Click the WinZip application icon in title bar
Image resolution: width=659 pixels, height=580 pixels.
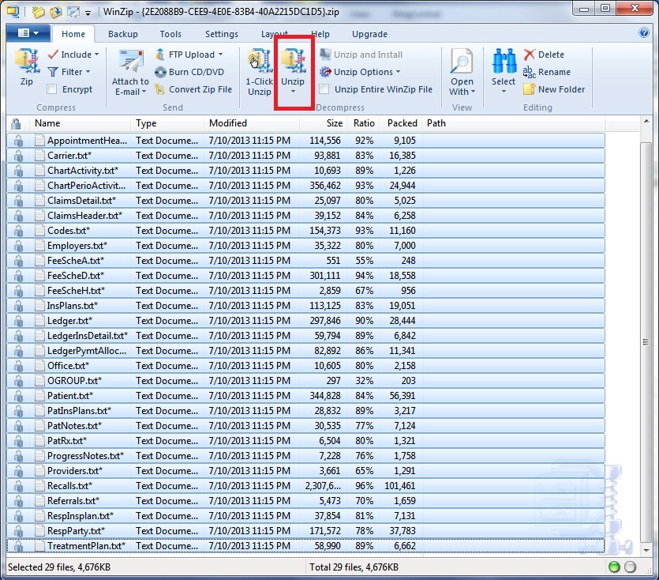coord(13,11)
